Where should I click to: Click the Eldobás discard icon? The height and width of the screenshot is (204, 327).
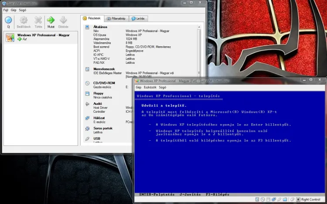[x=63, y=20]
